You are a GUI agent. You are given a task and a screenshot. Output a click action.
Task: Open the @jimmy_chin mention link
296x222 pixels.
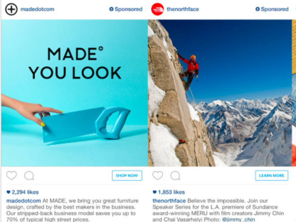point(239,220)
